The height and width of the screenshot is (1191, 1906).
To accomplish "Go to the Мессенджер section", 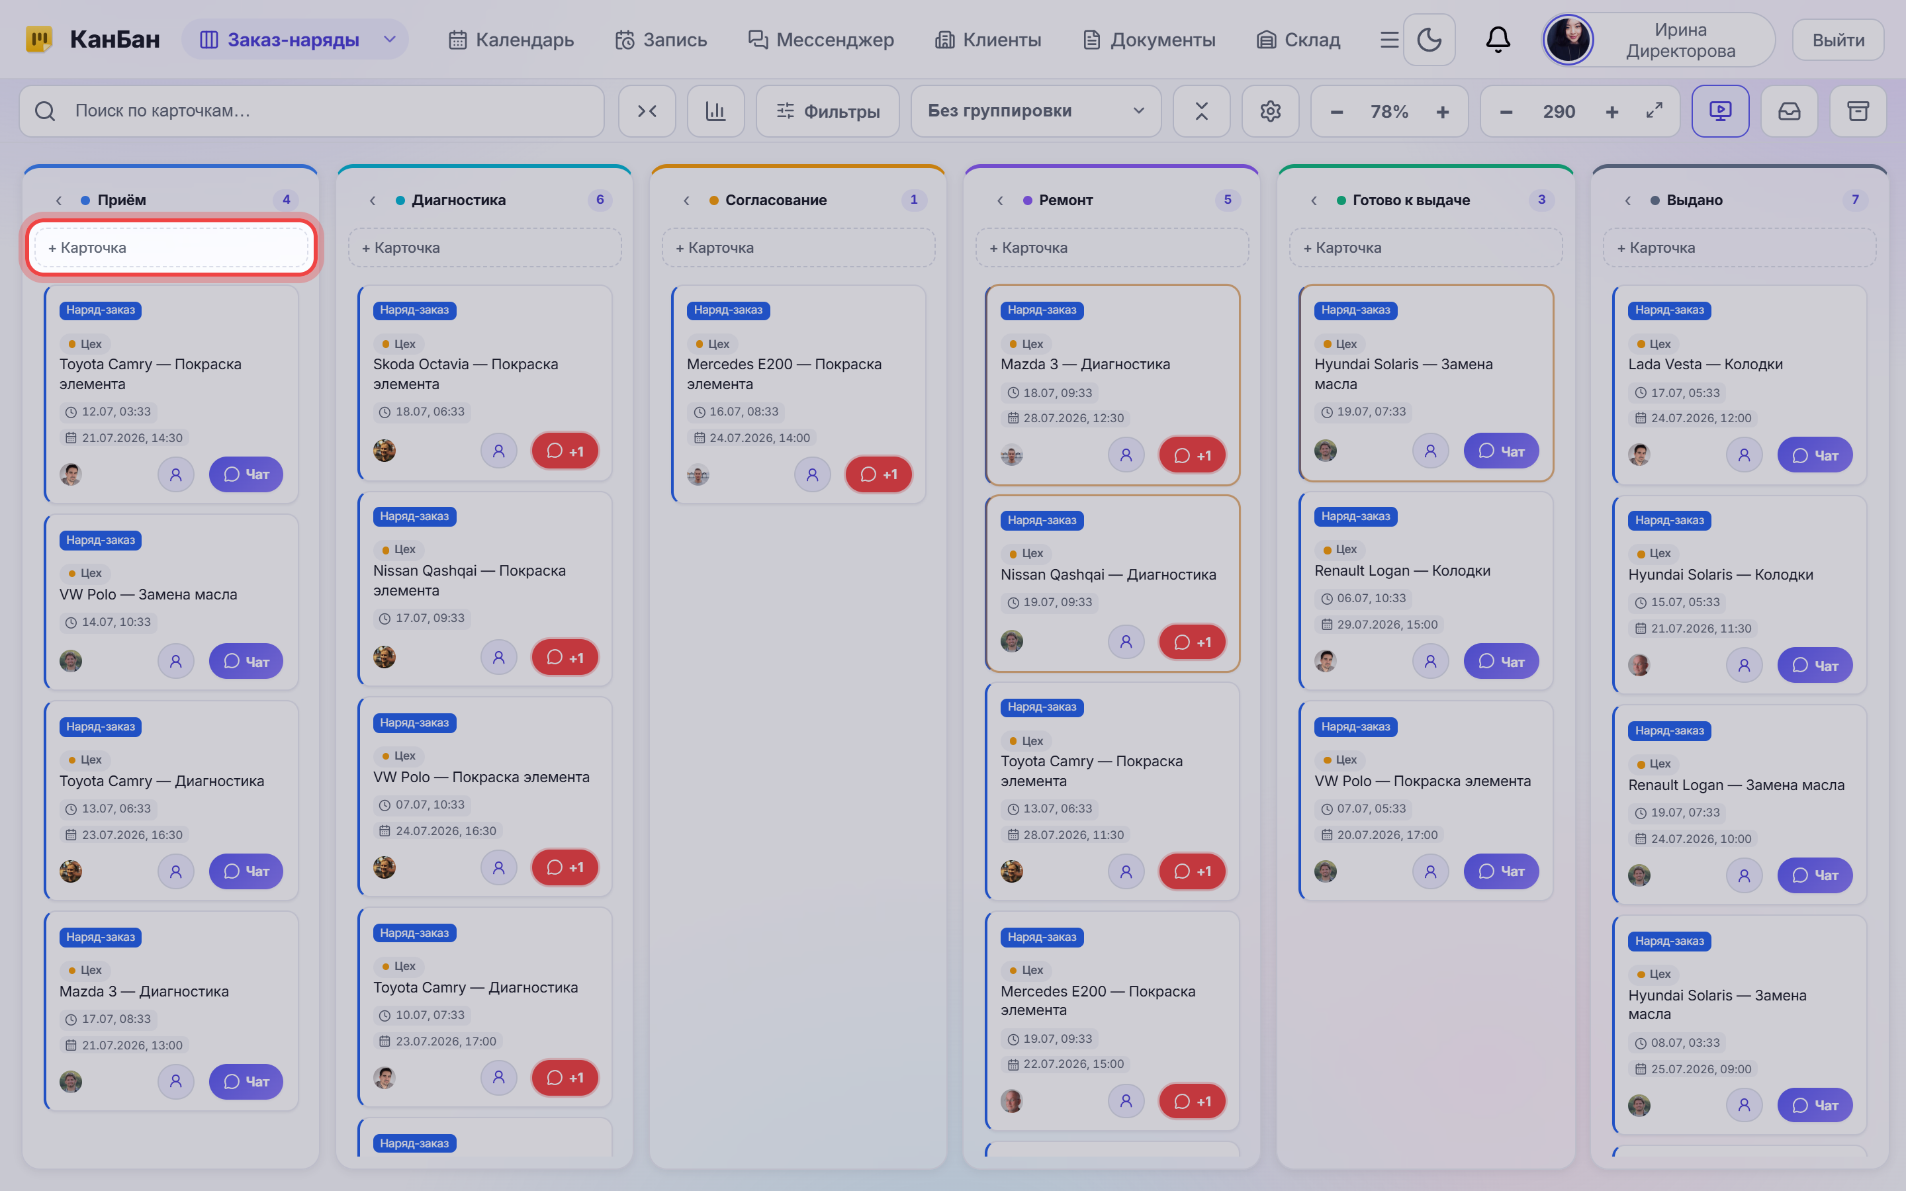I will coord(821,40).
